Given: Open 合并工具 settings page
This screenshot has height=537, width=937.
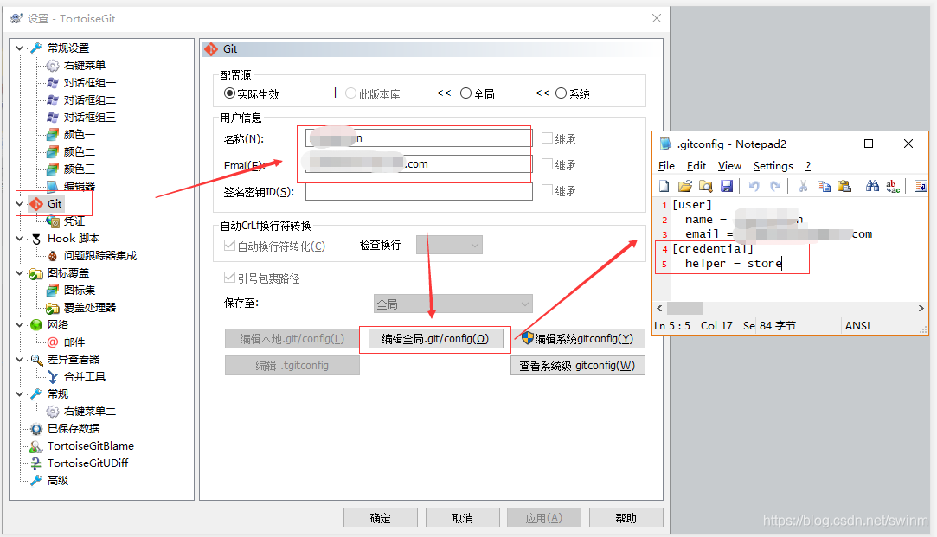Looking at the screenshot, I should 84,377.
